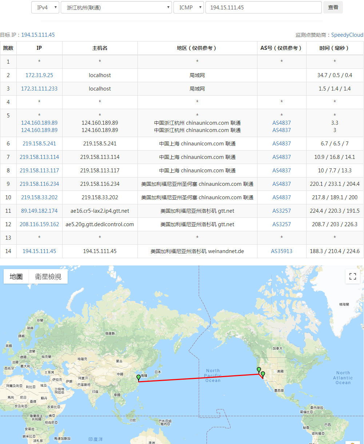The width and height of the screenshot is (364, 444).
Task: Click the 主机名 column header
Action: (100, 48)
